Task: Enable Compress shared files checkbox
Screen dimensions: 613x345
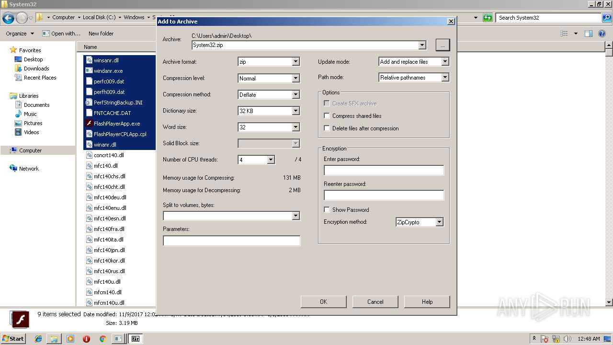Action: click(327, 116)
